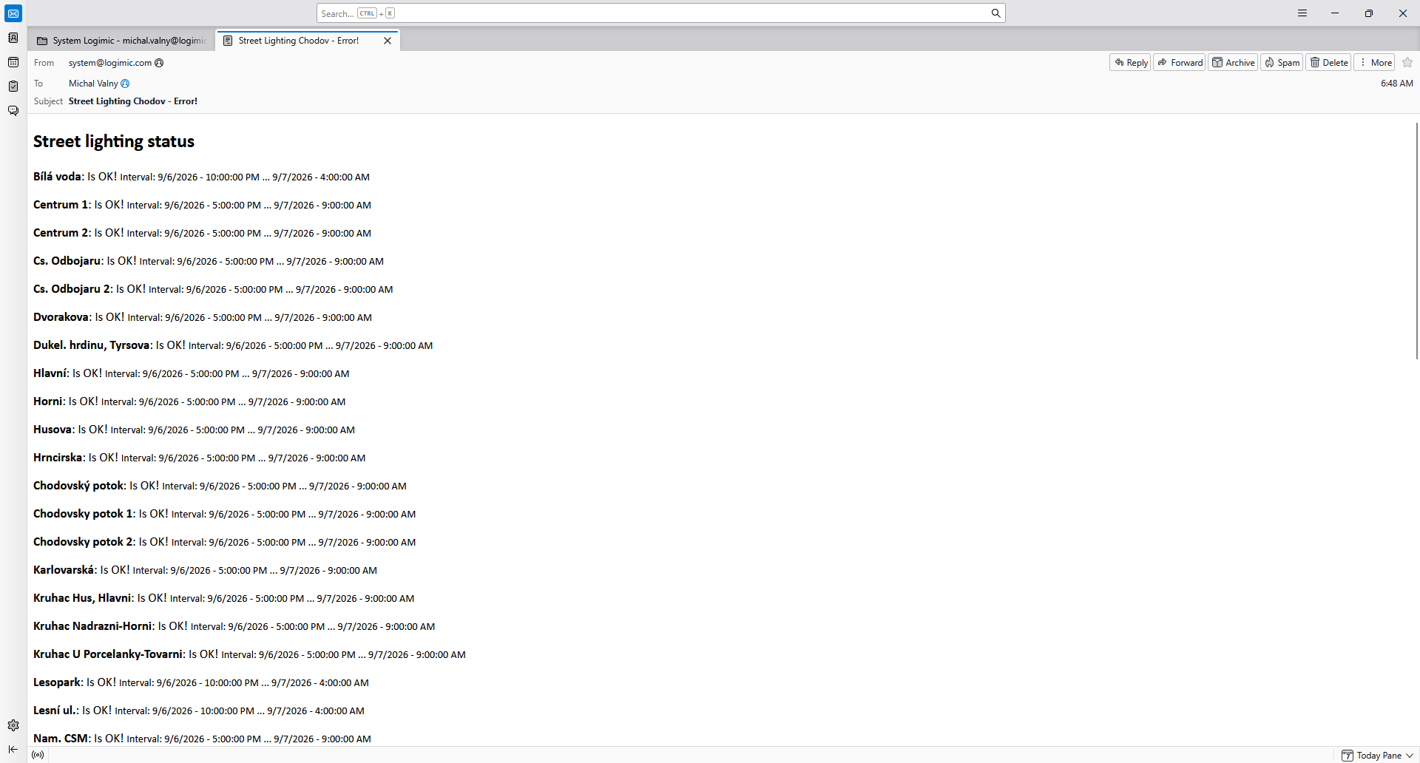Open the Calendar sidebar icon

(x=13, y=62)
